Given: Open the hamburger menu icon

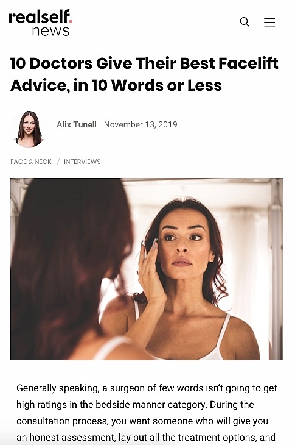Looking at the screenshot, I should (x=269, y=22).
